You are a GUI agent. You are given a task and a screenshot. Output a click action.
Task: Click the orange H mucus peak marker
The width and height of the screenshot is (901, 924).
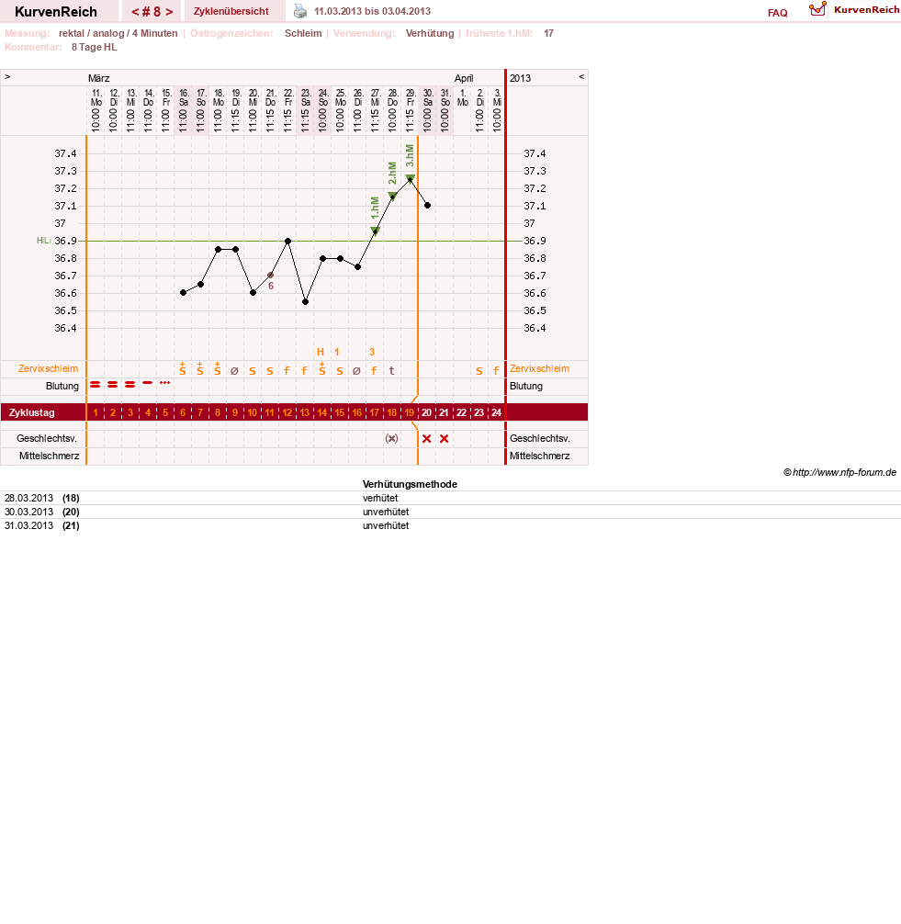(321, 352)
